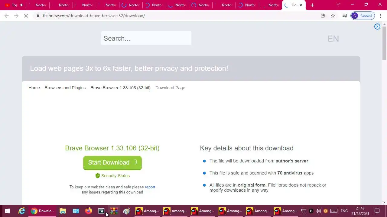This screenshot has height=217, width=387.
Task: Open the Paint palette taskbar icon
Action: pos(127,211)
